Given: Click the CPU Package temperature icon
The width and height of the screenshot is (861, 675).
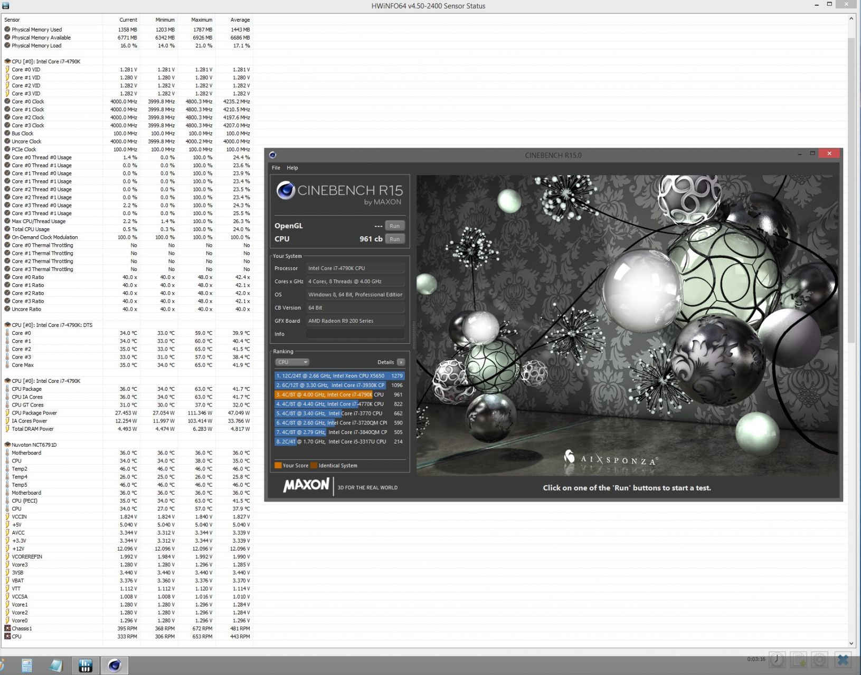Looking at the screenshot, I should pos(7,389).
